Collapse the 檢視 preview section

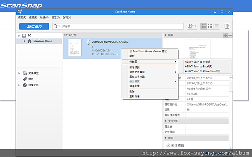tap(165, 35)
